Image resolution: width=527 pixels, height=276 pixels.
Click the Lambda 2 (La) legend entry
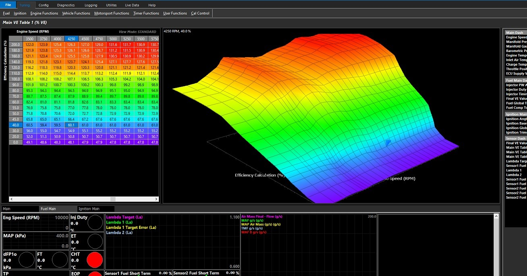tap(119, 233)
